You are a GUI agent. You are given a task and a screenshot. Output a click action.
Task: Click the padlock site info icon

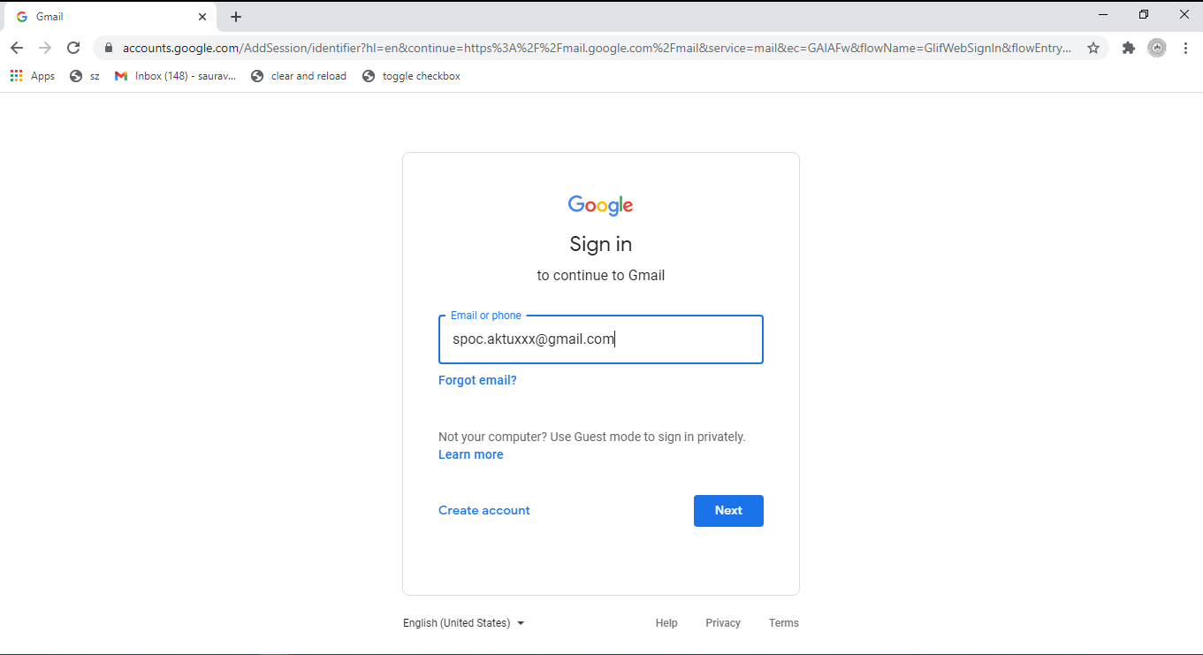pos(109,48)
